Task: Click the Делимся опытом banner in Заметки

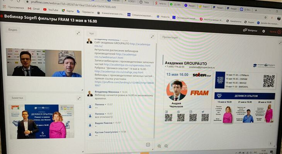Action: tap(42, 121)
